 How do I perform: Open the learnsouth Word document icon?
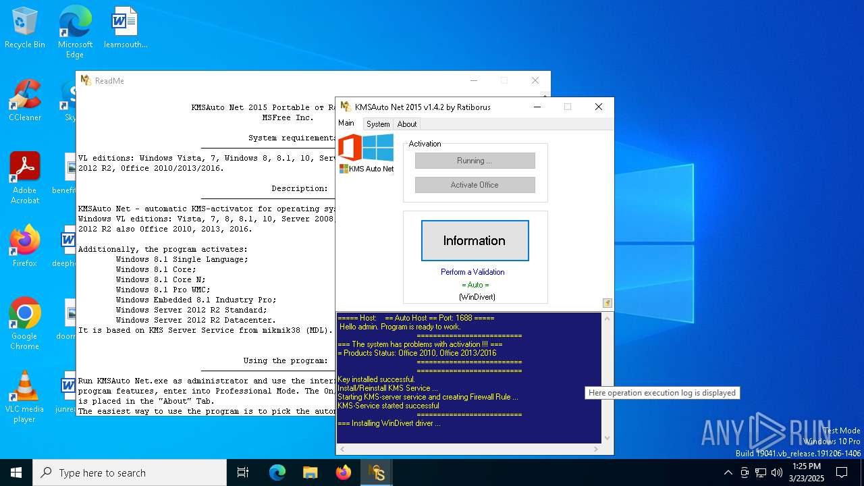(126, 28)
